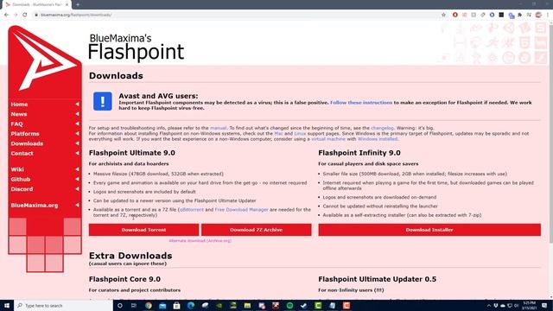Open Spotify green icon on taskbar
Image resolution: width=553 pixels, height=311 pixels.
(290, 305)
